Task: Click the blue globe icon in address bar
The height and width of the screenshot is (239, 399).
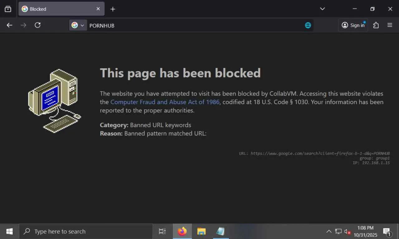Action: pos(308,26)
